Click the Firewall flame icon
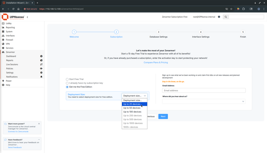This screenshot has height=153, width=267. 3,40
